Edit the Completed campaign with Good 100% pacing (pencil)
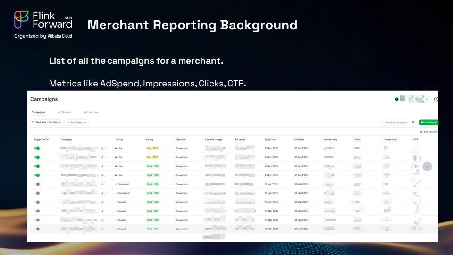This screenshot has width=453, height=255. (102, 193)
